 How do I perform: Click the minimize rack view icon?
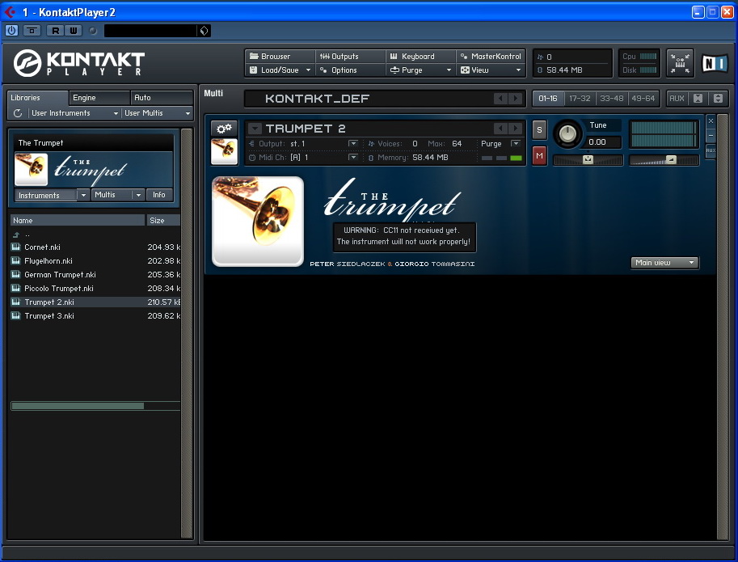point(680,63)
